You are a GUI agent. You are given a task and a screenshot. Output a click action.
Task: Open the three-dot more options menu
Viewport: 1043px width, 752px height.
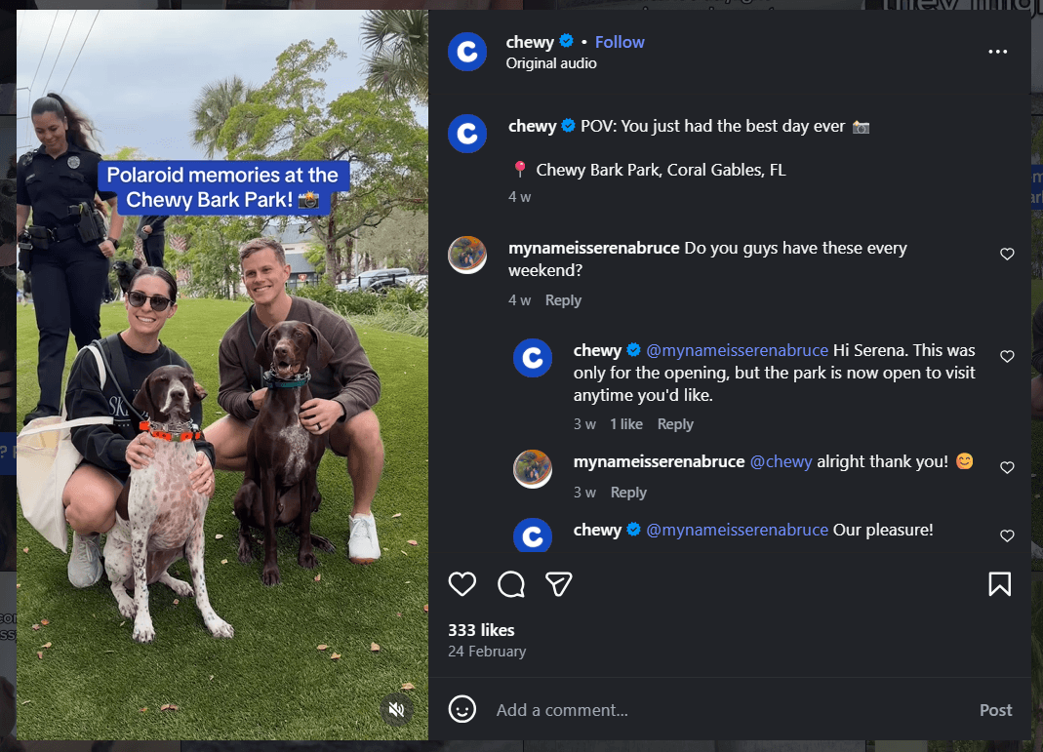point(997,52)
